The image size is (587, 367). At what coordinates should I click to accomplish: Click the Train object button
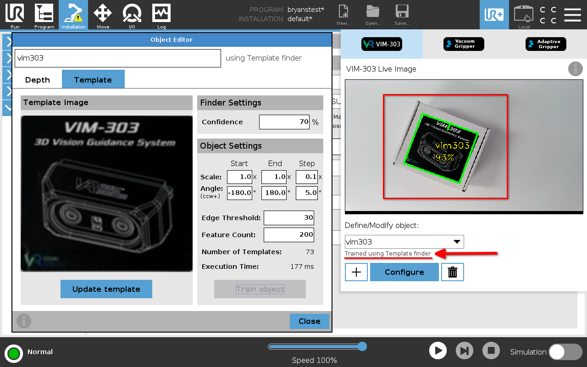pyautogui.click(x=260, y=289)
